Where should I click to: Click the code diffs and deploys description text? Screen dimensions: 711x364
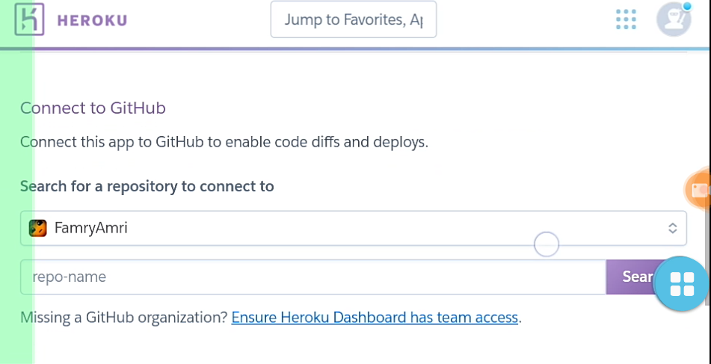click(224, 142)
